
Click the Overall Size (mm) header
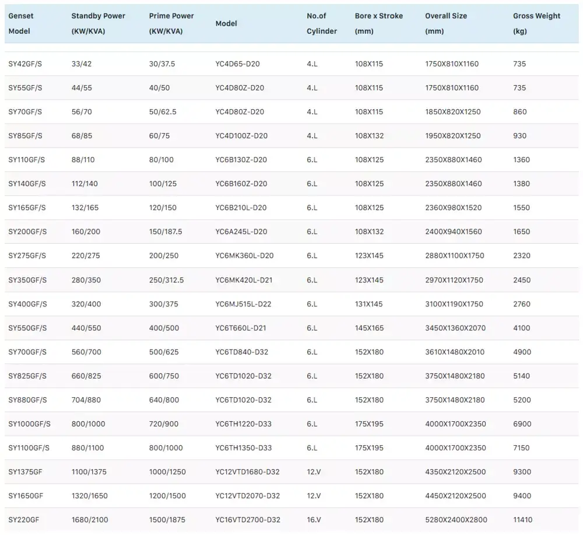[446, 23]
